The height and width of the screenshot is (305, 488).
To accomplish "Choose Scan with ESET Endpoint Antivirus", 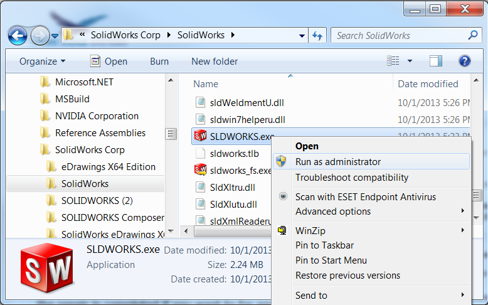I will 366,197.
